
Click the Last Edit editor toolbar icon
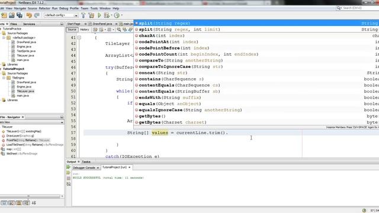click(95, 30)
